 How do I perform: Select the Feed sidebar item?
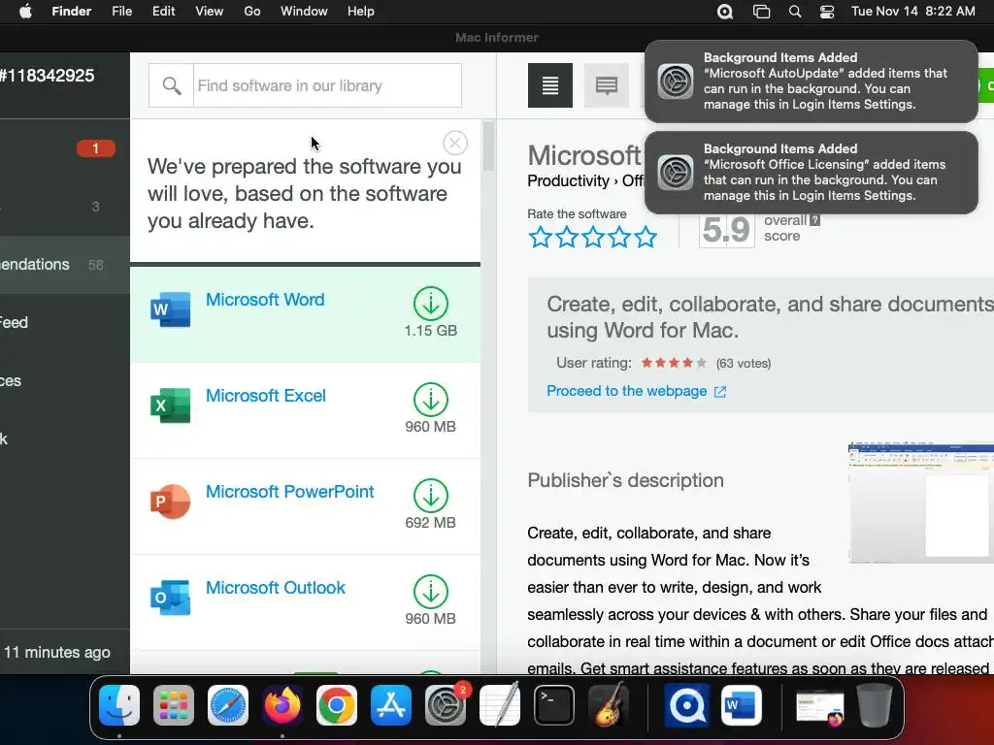[65, 322]
